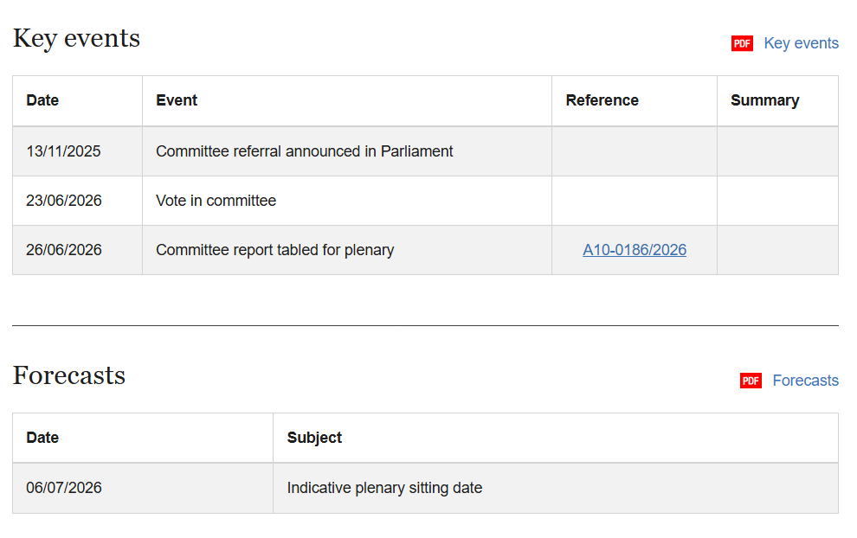Click the Reference column header
This screenshot has height=538, width=857.
tap(602, 100)
